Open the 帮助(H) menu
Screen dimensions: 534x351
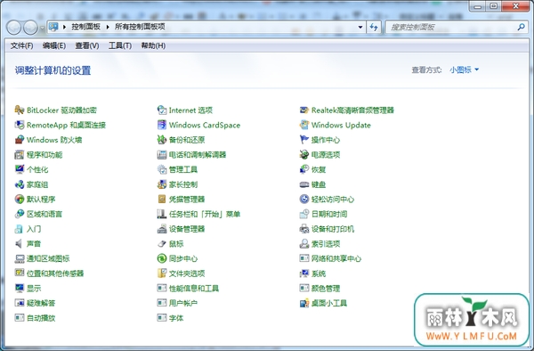click(x=153, y=45)
